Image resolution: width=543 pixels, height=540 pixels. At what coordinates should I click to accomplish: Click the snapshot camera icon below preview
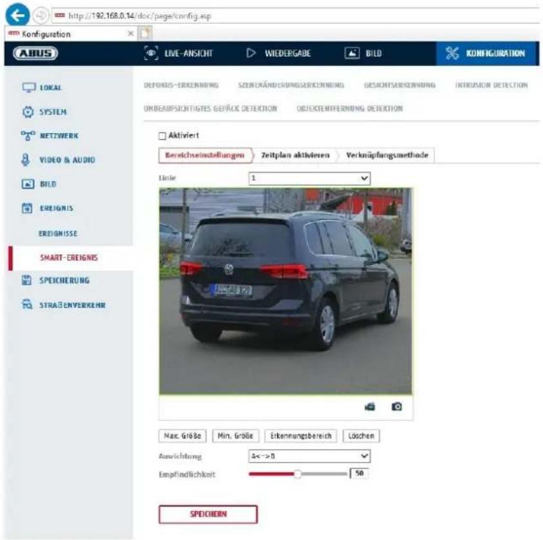(397, 406)
